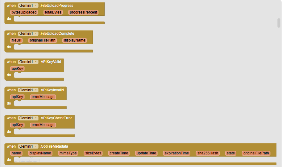Image resolution: width=282 pixels, height=167 pixels.
Task: Open Gemini1 dropdown in APIKeyValid block
Action: tap(28, 62)
